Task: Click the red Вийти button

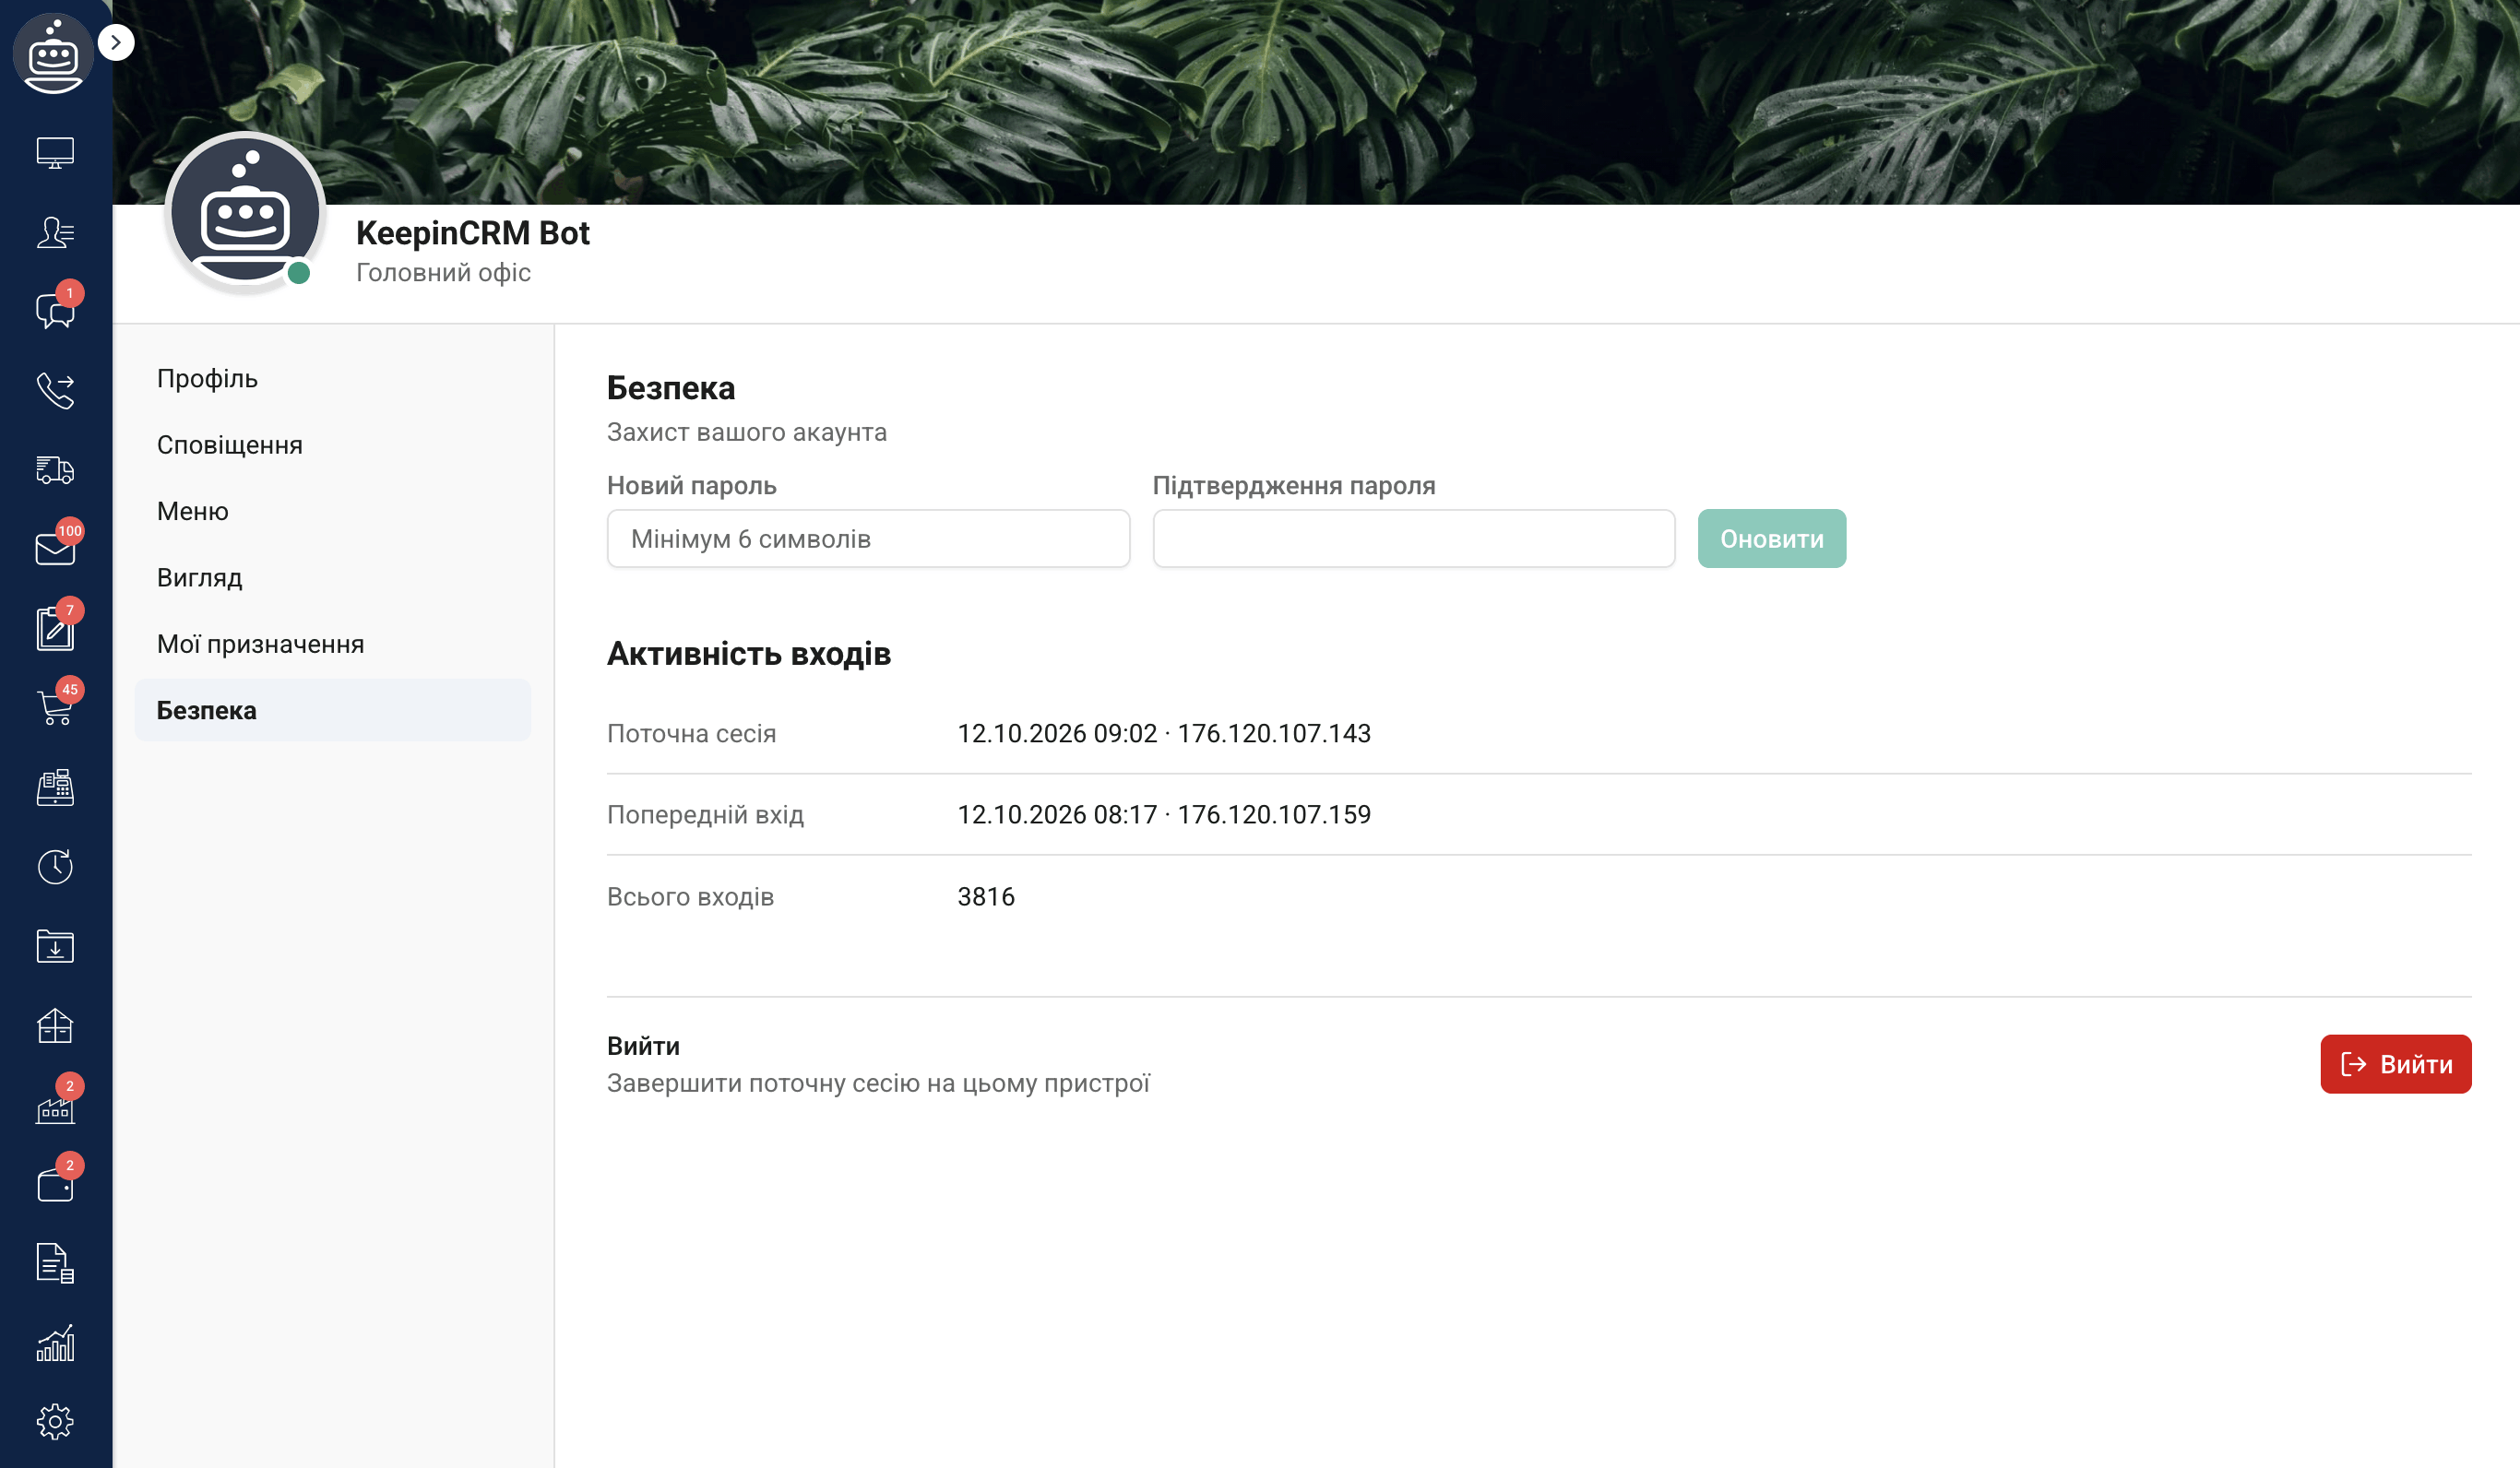Action: (2395, 1064)
